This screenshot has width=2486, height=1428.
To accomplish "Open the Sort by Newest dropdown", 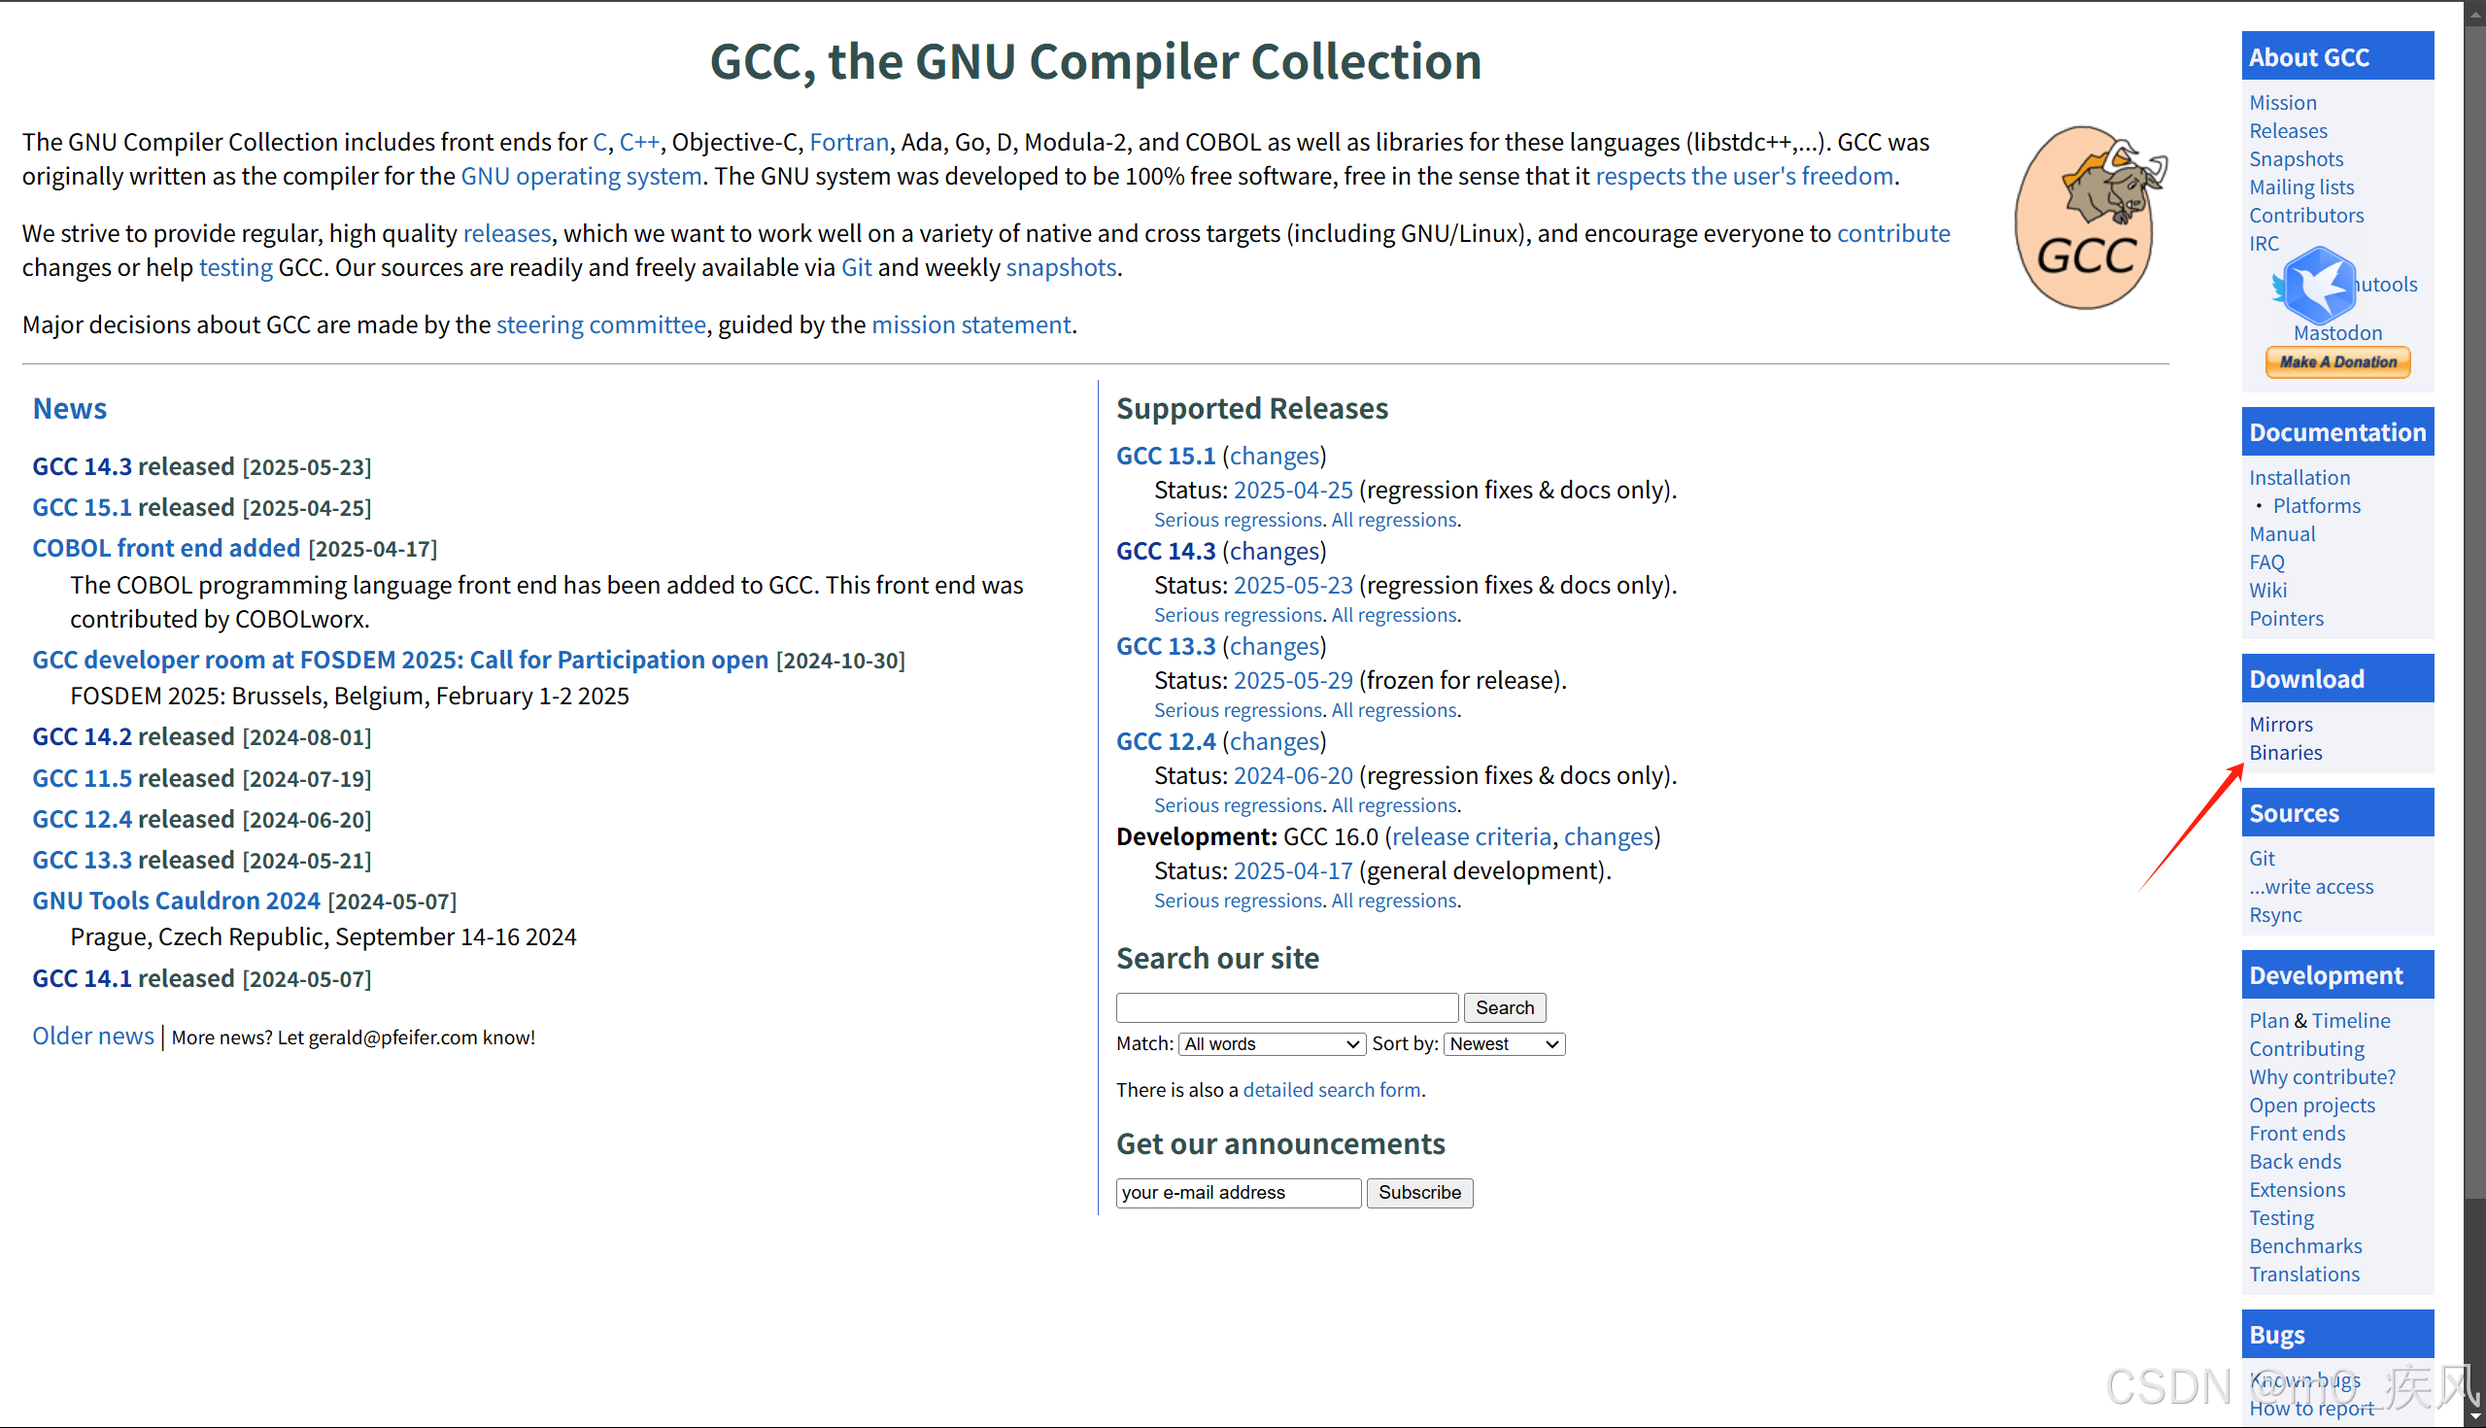I will (1504, 1044).
